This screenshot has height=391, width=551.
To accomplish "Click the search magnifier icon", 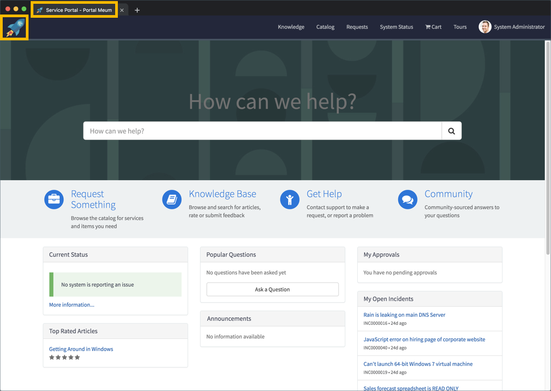I will [x=451, y=130].
